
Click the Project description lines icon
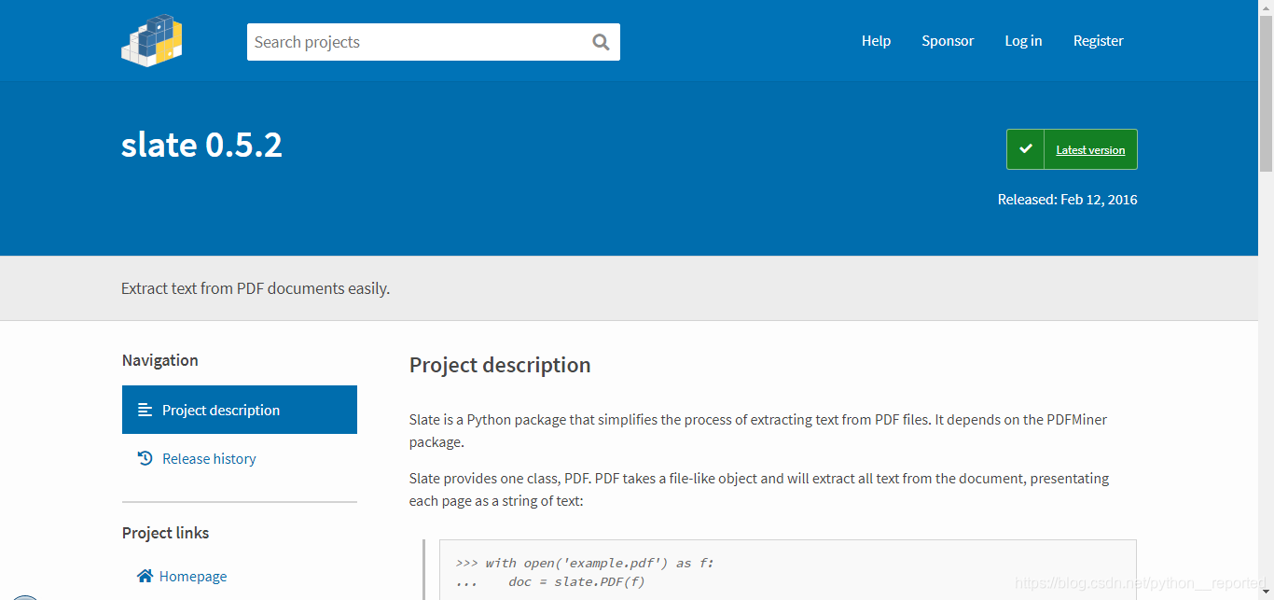click(145, 410)
